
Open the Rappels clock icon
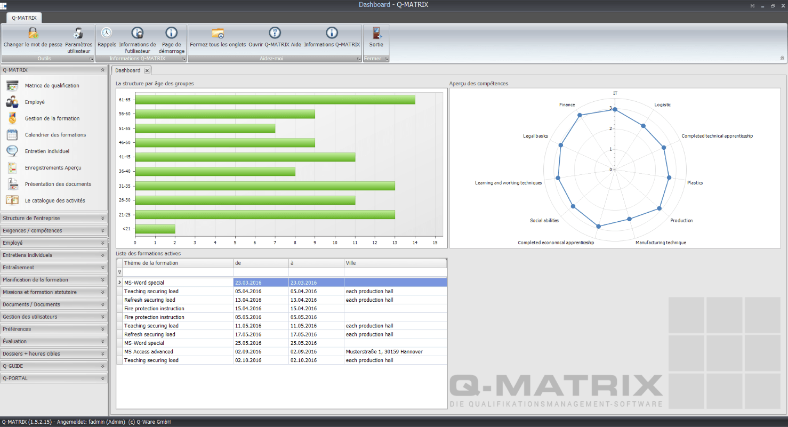[107, 33]
